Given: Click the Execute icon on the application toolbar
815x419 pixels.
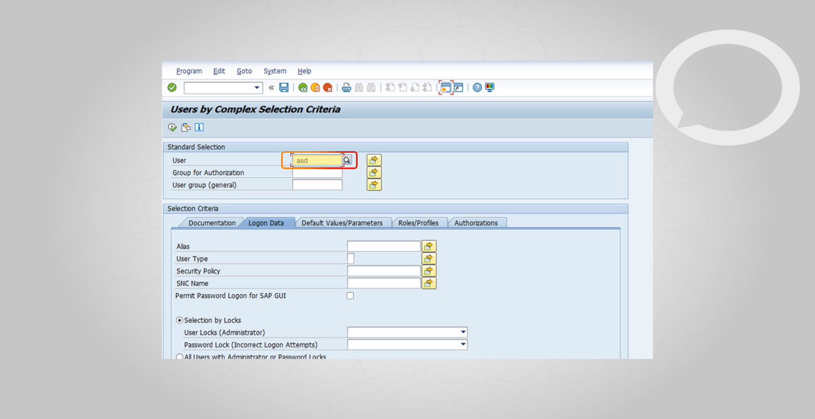Looking at the screenshot, I should click(172, 127).
